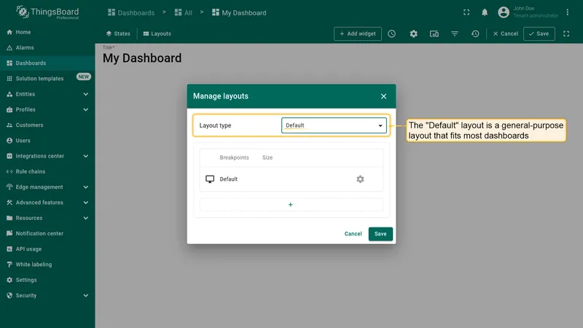Click the Alarms warning triangle icon

9,47
